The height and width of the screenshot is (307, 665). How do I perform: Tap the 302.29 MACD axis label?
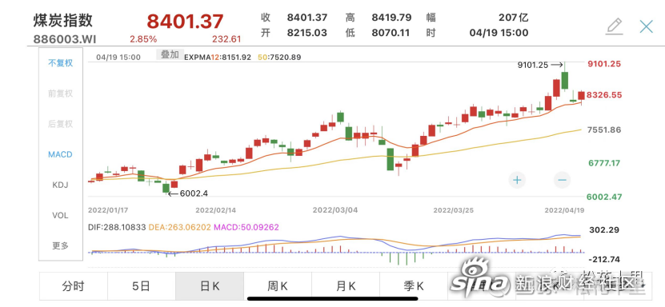pyautogui.click(x=604, y=230)
